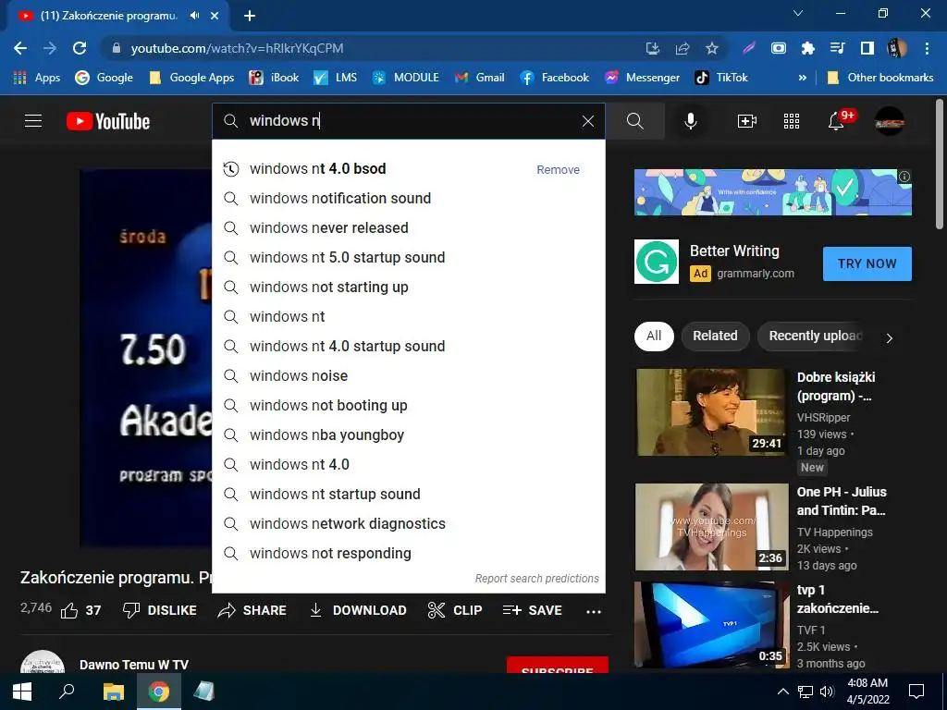The height and width of the screenshot is (710, 947).
Task: Open the Windows notification center
Action: coord(916,692)
